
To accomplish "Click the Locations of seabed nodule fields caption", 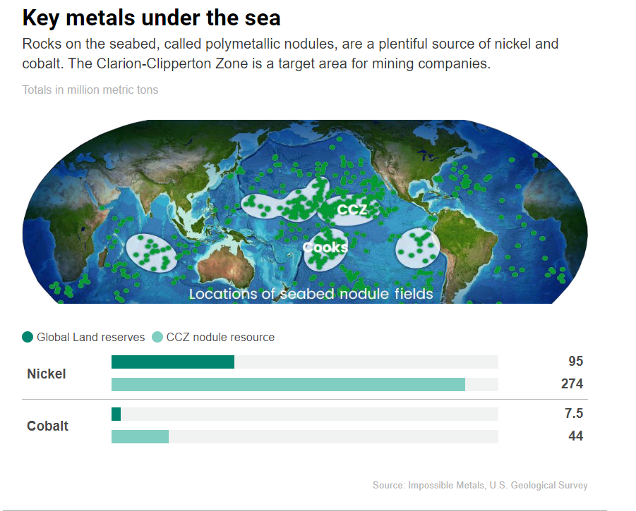I will pyautogui.click(x=311, y=294).
